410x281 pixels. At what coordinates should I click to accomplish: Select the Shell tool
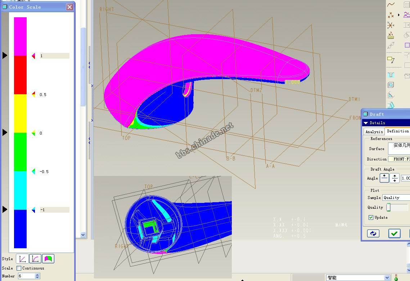click(x=391, y=85)
